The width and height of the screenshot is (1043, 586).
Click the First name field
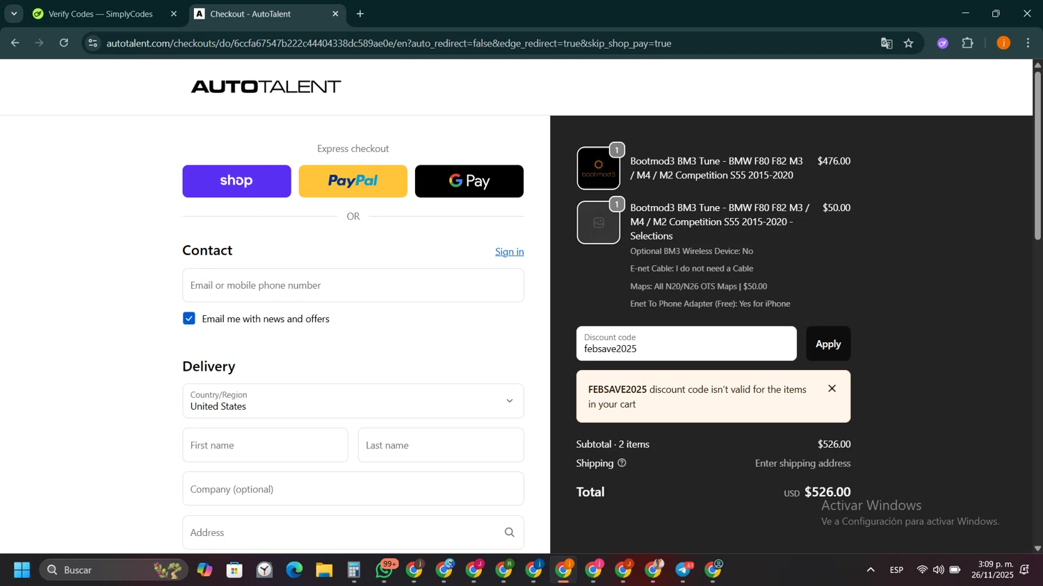pos(265,445)
